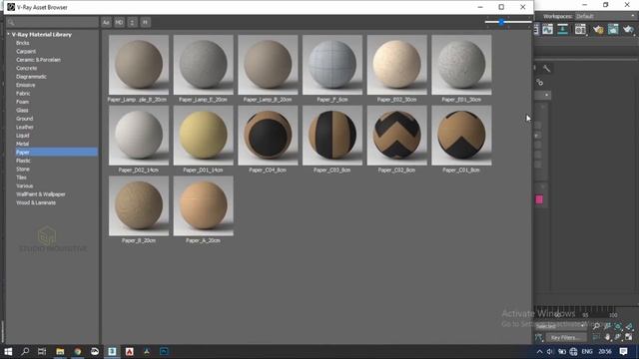Open the Leather category
This screenshot has width=639, height=359.
coord(24,127)
